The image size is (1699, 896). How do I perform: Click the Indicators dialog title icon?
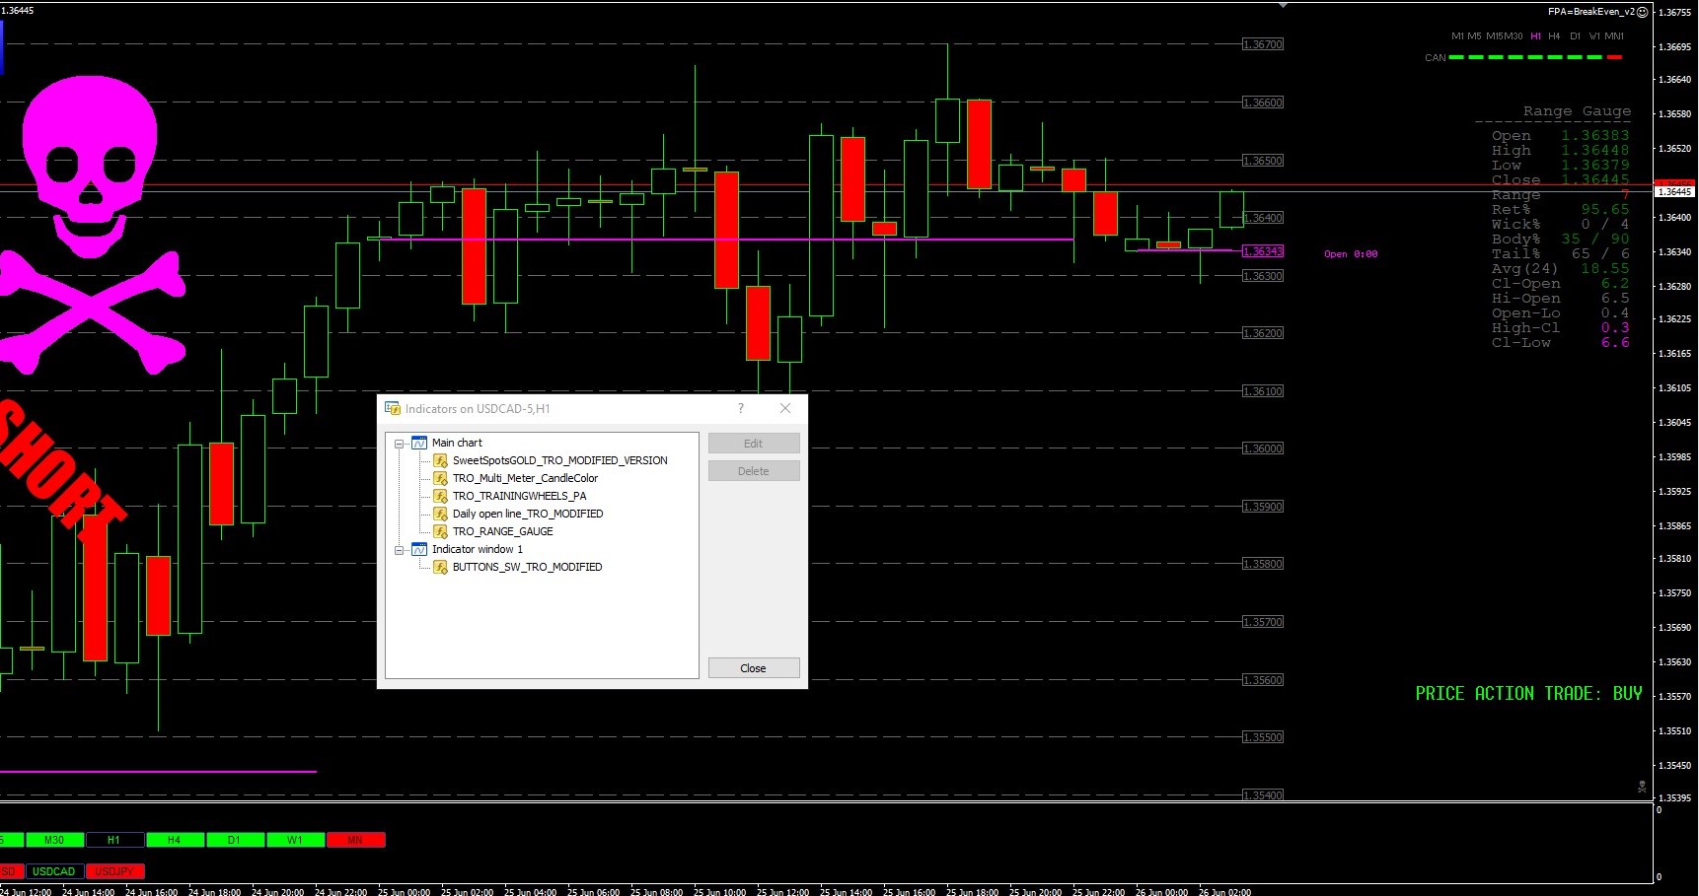[393, 408]
